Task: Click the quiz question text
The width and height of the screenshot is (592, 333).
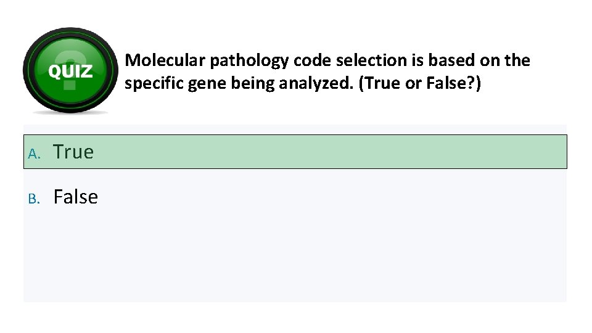Action: point(327,72)
